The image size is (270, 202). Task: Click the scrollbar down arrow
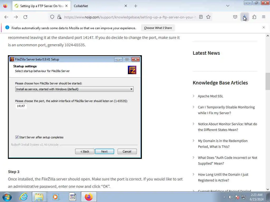coord(268,189)
